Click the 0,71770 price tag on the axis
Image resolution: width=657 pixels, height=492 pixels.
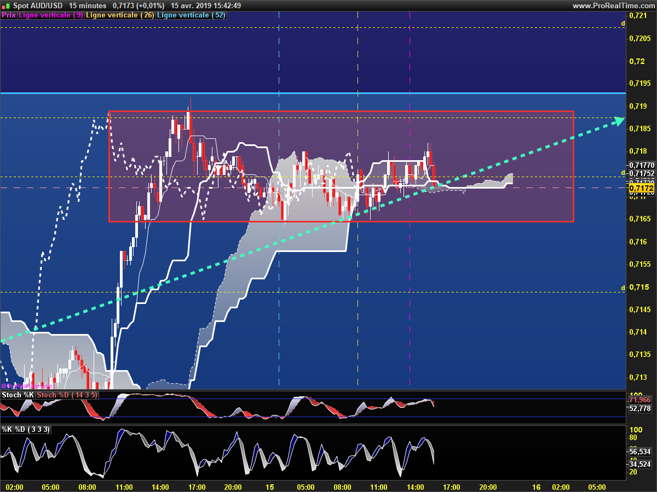click(642, 165)
